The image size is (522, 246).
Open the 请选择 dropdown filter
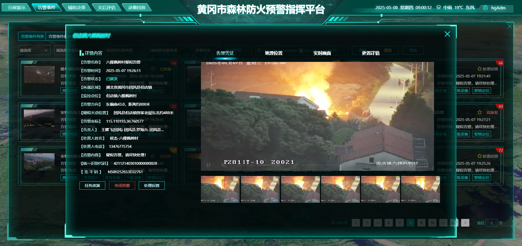pos(34,50)
